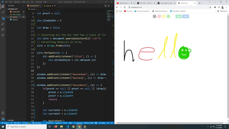Open the Extensions view
229x129 pixels.
[x=3, y=30]
